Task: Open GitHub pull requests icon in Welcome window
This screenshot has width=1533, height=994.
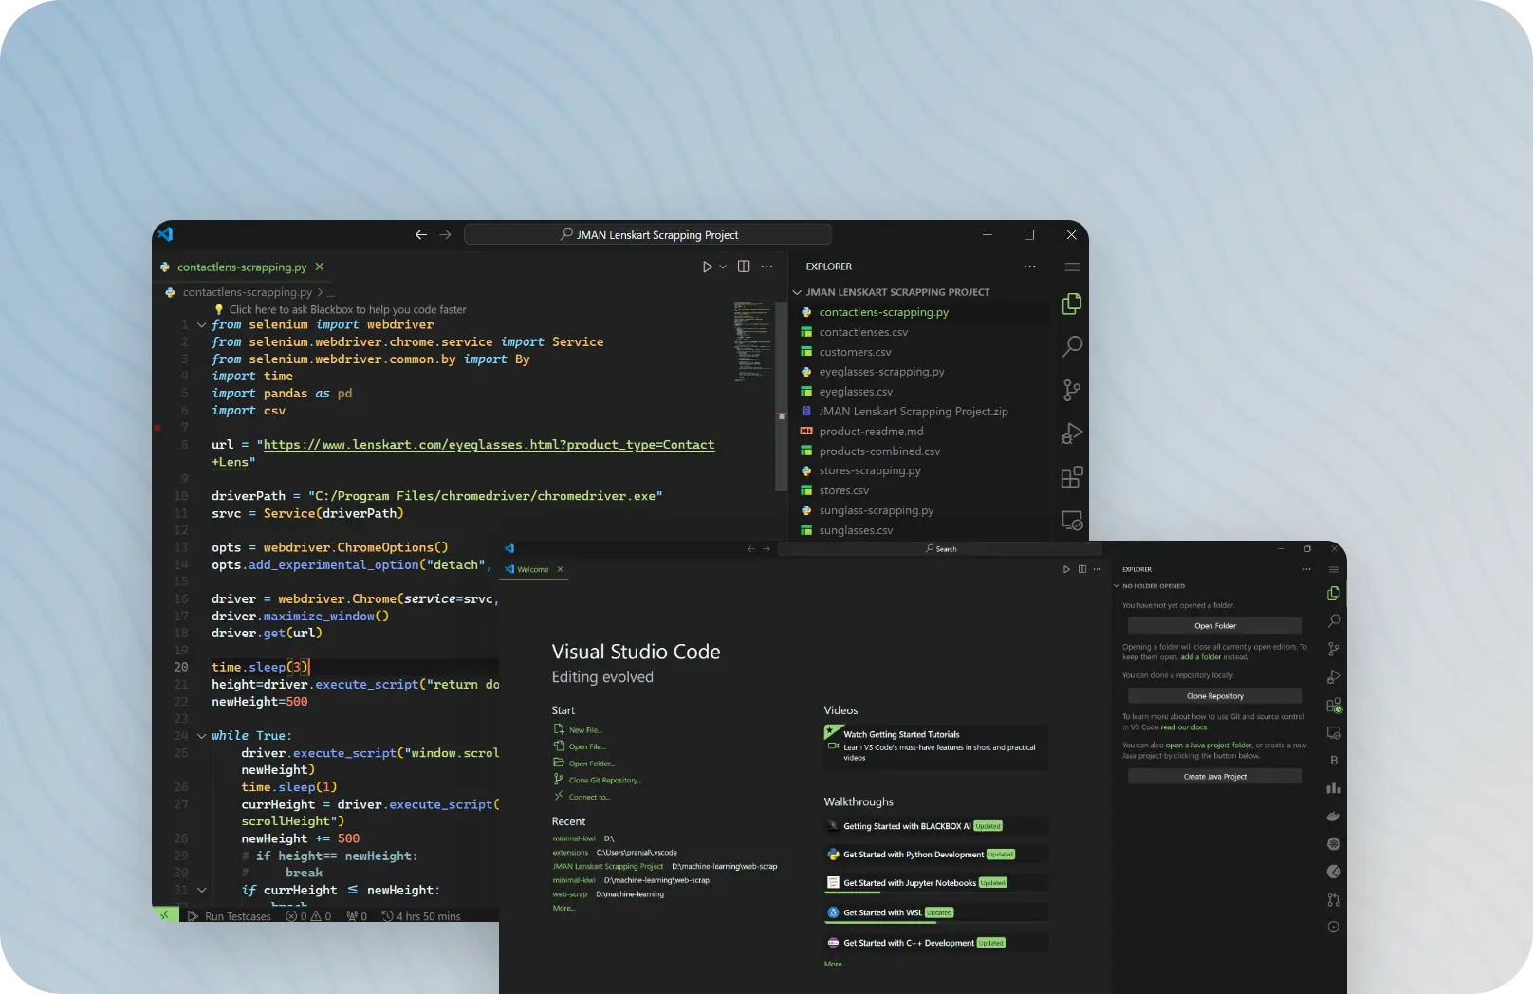Action: tap(1334, 899)
